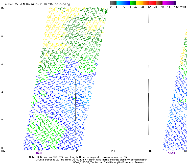Click the '45' label under the color bar
The height and width of the screenshot is (164, 187).
pyautogui.click(x=169, y=7)
